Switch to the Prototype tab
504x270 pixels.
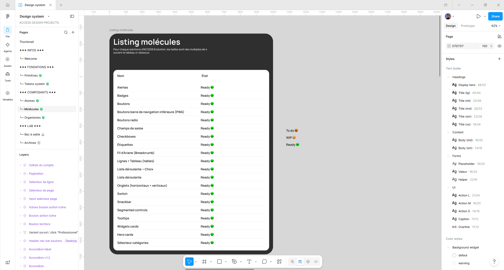[x=468, y=26]
